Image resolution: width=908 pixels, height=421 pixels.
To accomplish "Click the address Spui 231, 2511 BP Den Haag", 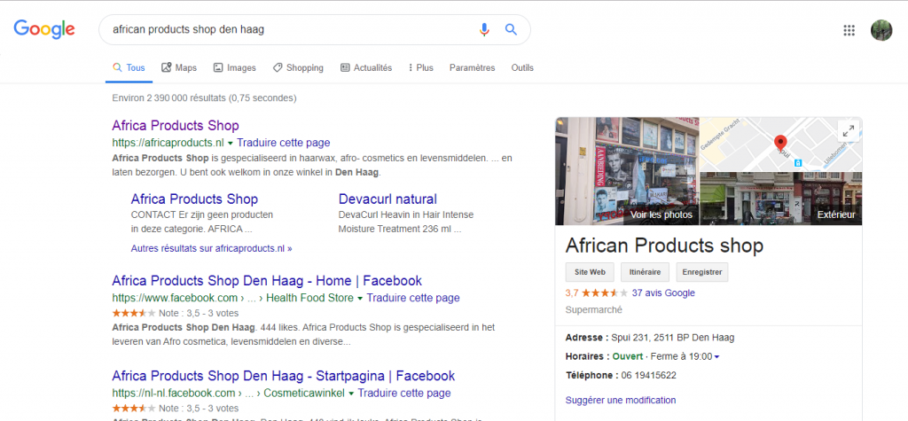I will click(673, 338).
